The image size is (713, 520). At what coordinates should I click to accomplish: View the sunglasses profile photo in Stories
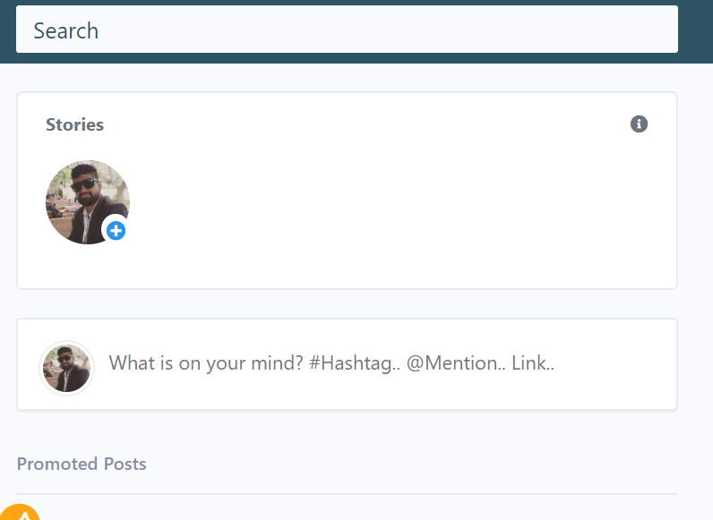coord(85,200)
